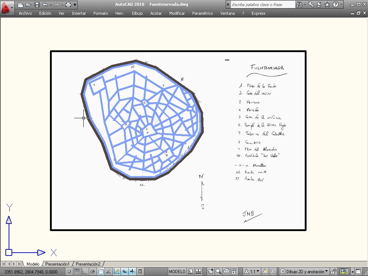
Task: Click the ShowMotion icon in status bar
Action: point(234,272)
